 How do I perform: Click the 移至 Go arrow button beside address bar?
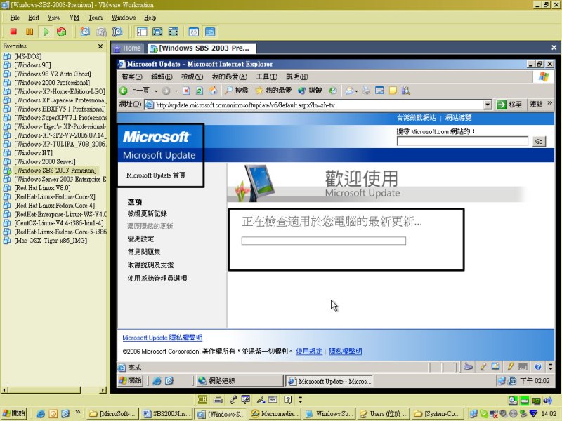click(x=509, y=105)
